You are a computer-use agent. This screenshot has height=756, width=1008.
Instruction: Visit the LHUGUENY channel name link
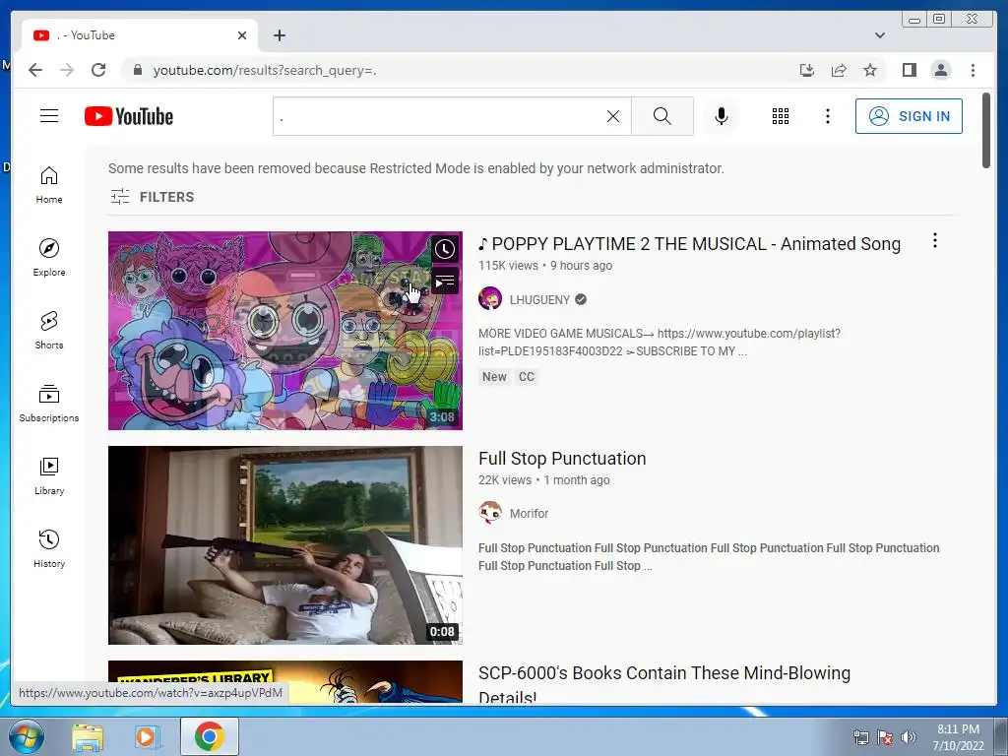point(539,299)
